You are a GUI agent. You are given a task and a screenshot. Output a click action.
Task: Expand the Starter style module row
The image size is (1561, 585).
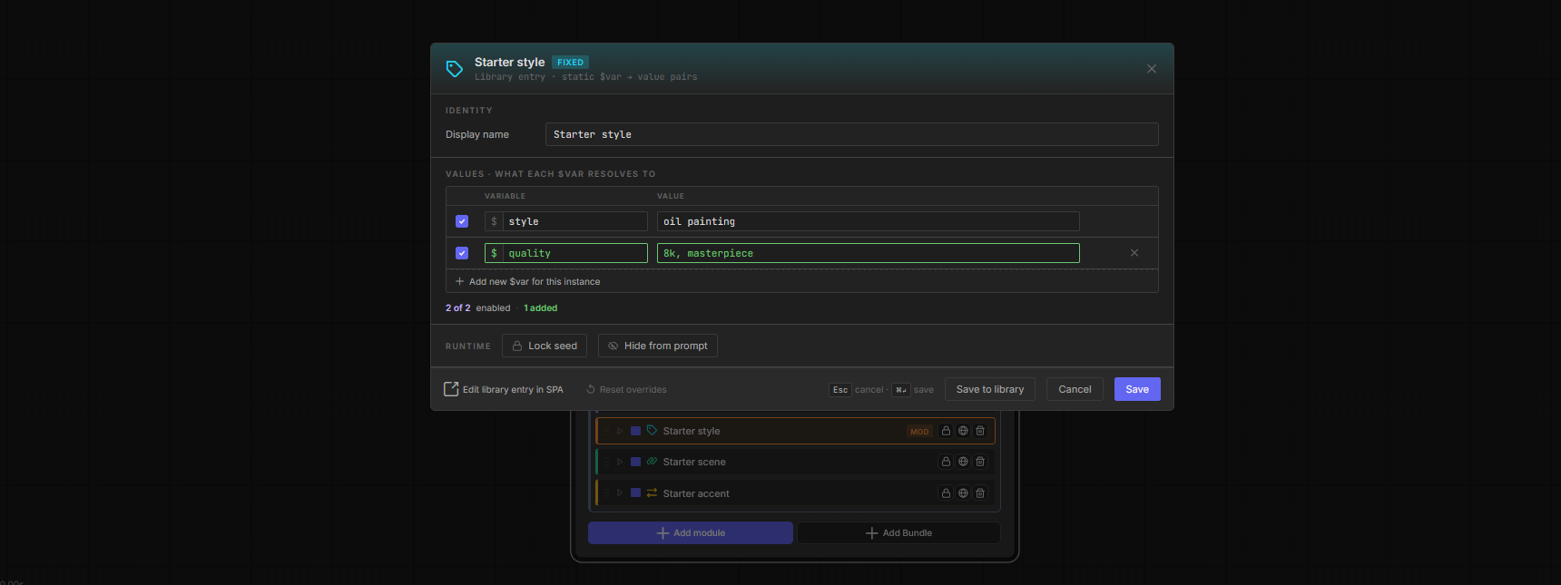pyautogui.click(x=620, y=431)
